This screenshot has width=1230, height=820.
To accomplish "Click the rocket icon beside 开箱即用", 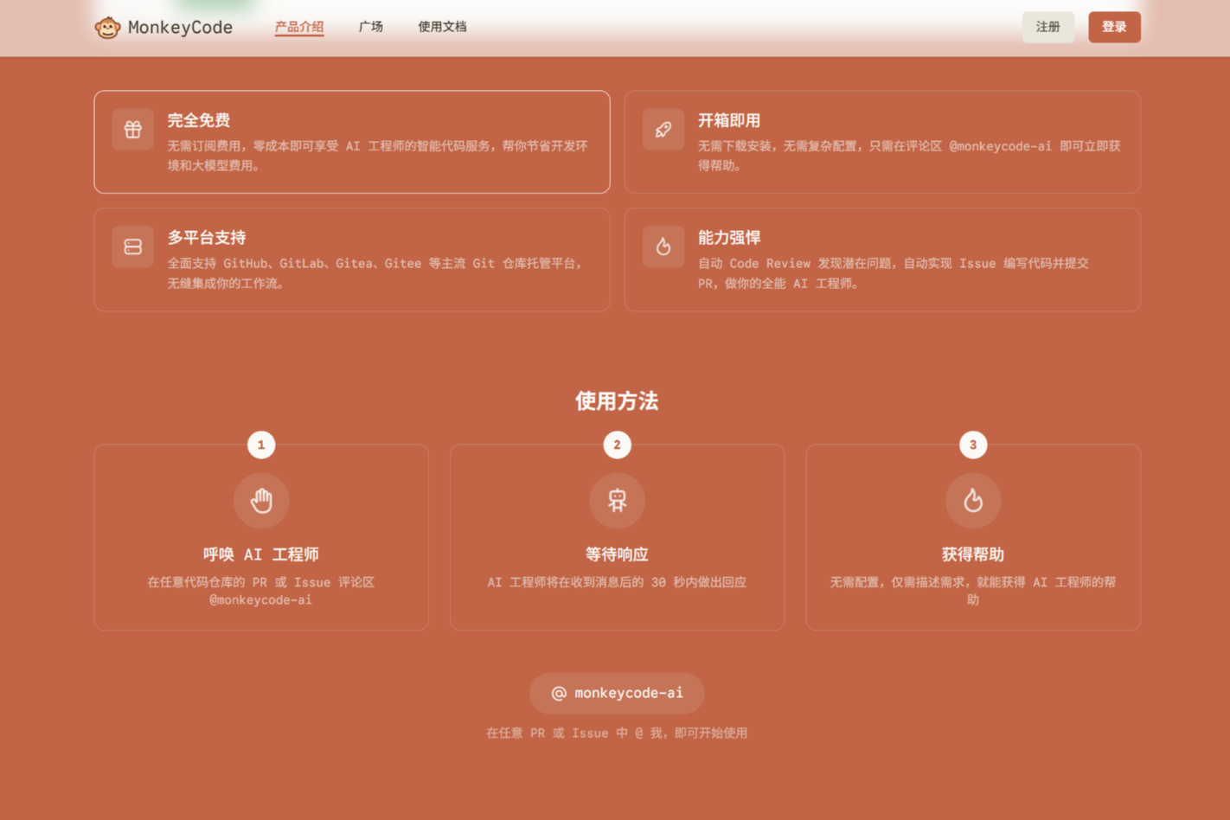I will [663, 130].
